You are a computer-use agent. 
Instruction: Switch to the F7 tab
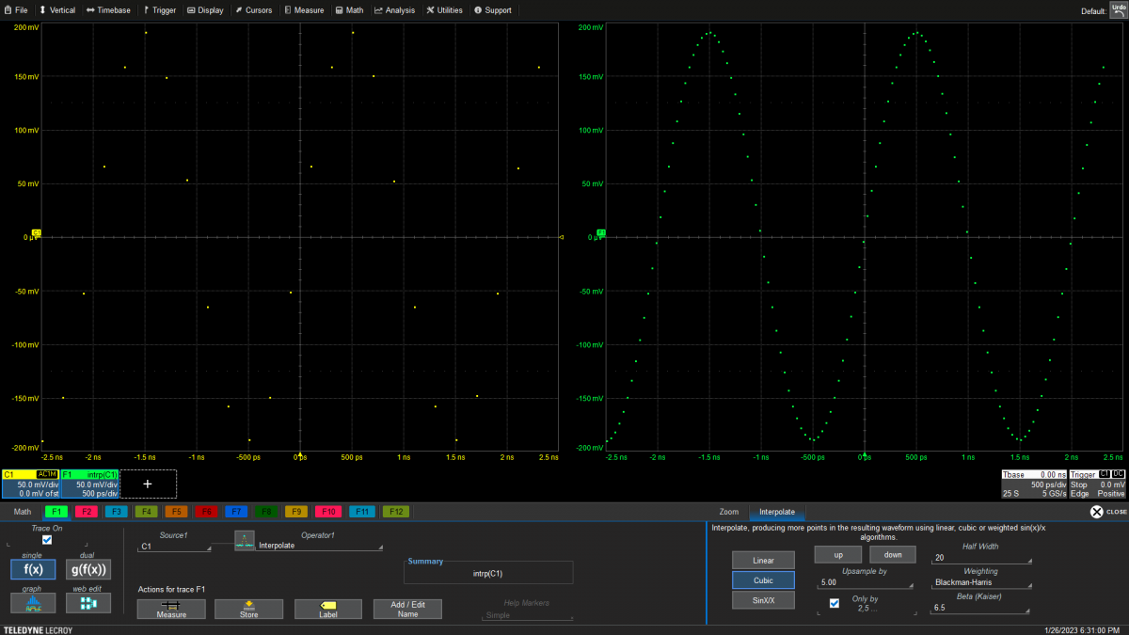point(236,512)
